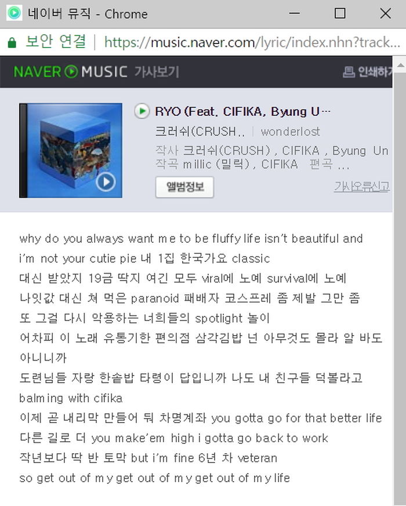Screen dimensions: 406x506
Task: Click the MUSIC logo play circle icon
Action: pos(71,72)
